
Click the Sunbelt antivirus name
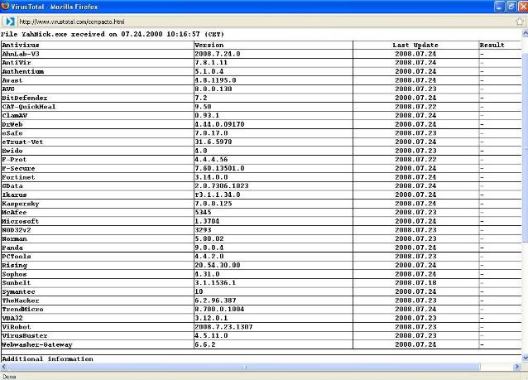(x=17, y=283)
